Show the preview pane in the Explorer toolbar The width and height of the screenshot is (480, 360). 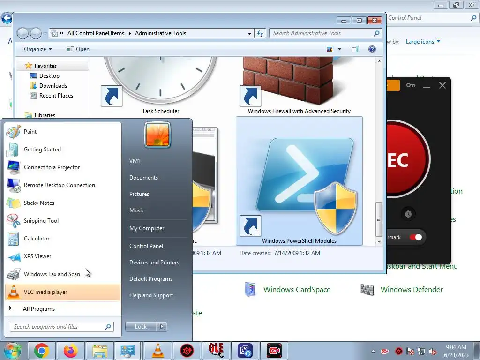[x=355, y=49]
